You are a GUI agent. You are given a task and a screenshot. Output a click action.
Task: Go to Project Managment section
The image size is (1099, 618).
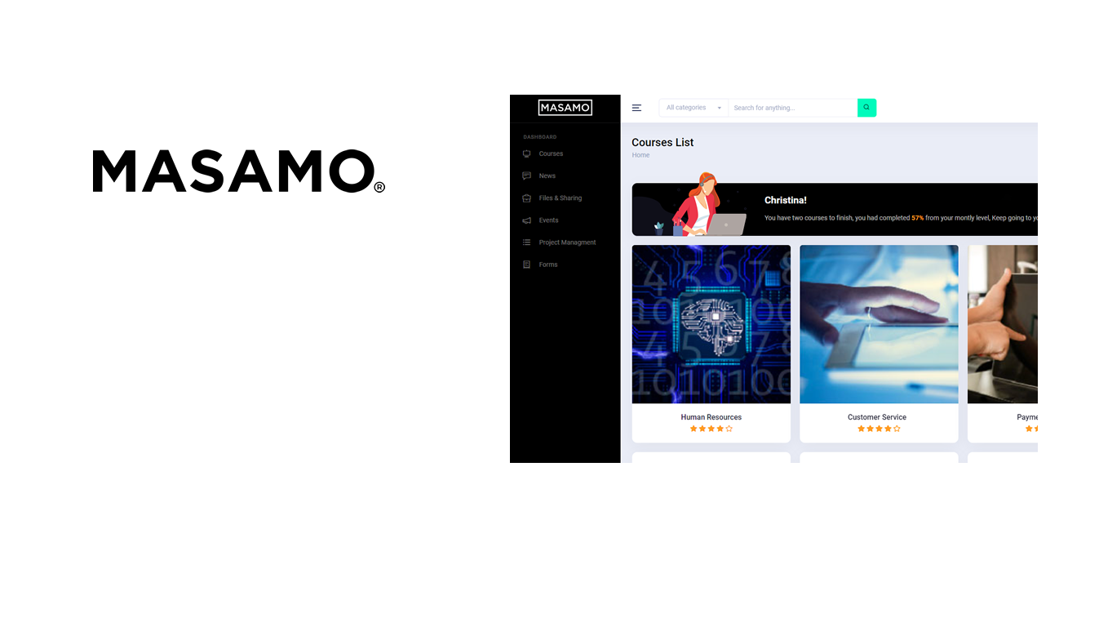567,242
